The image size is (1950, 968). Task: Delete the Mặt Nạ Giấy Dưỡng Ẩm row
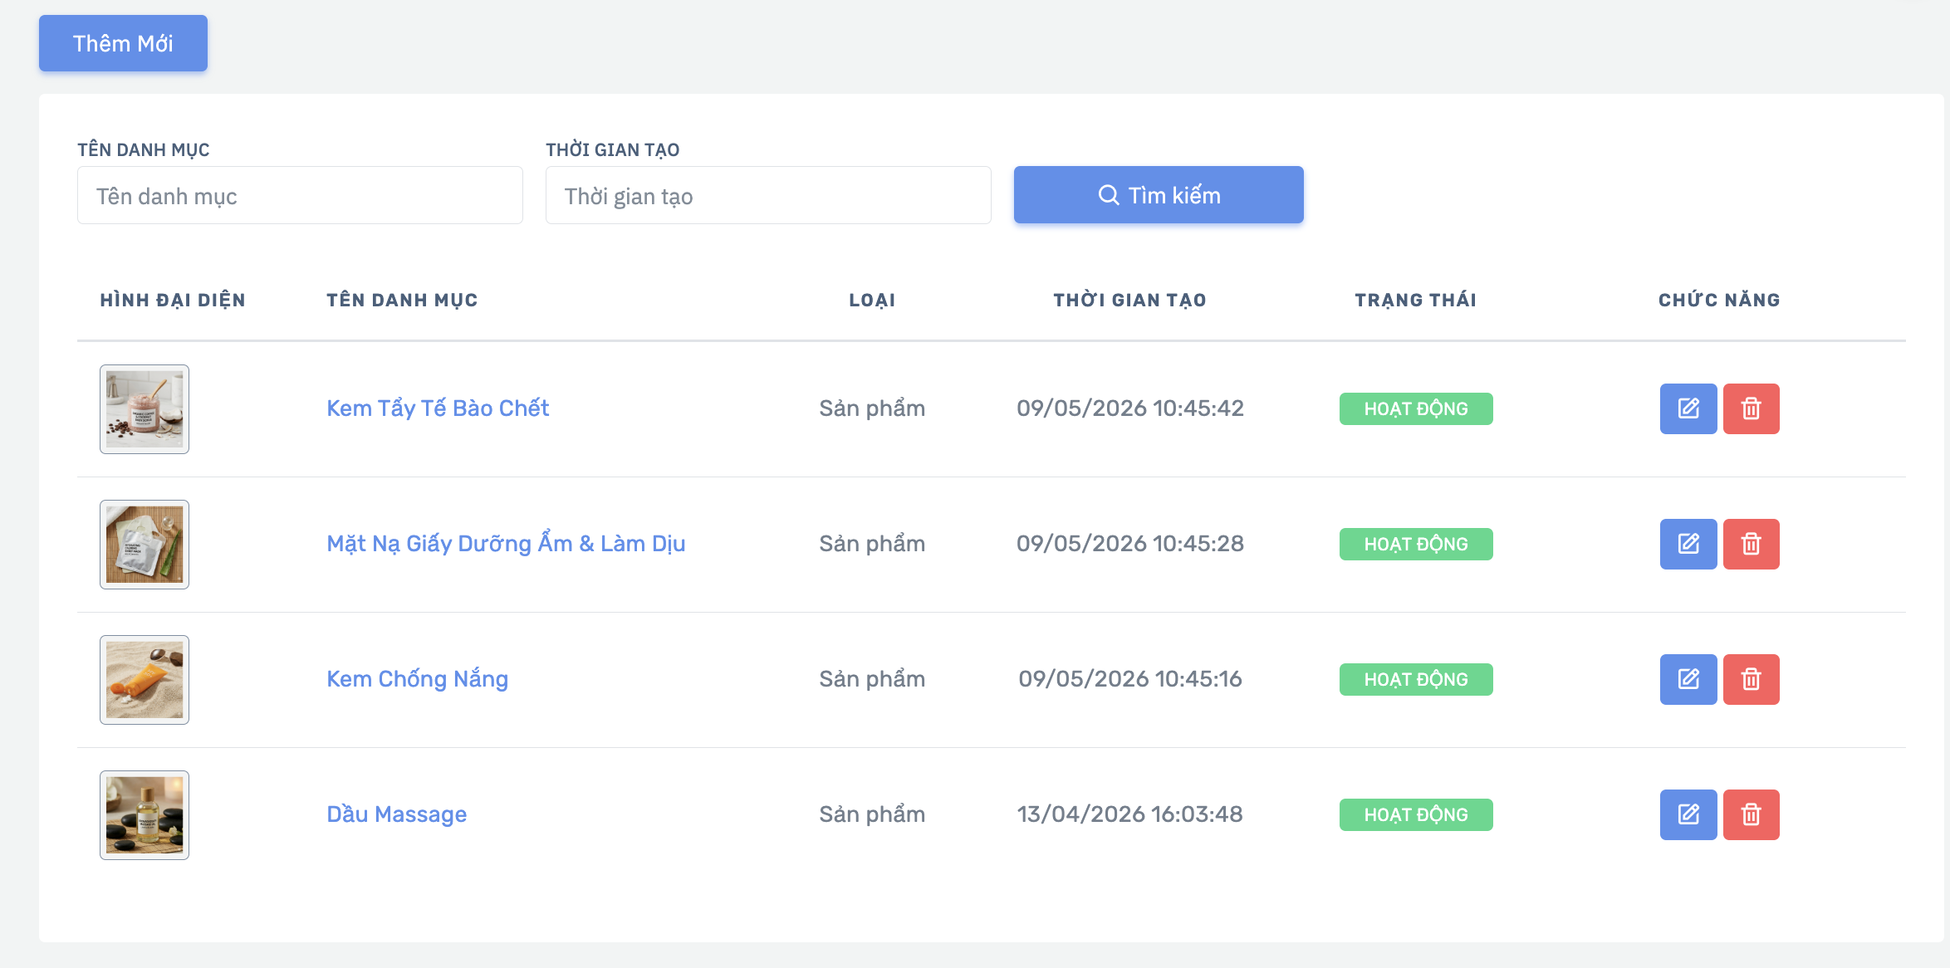point(1752,544)
